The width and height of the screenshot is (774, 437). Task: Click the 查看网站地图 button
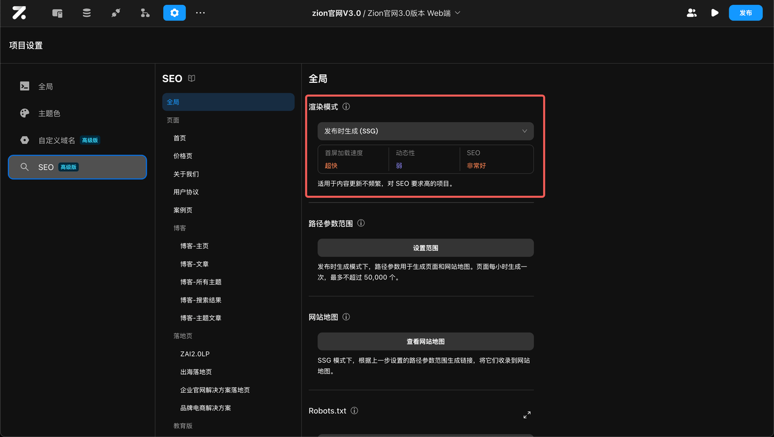[x=425, y=341]
